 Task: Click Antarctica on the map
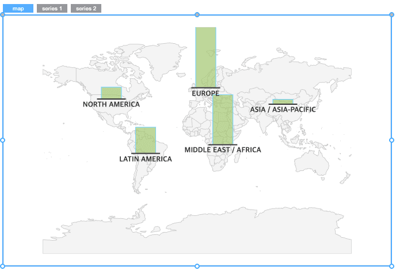tap(196, 236)
